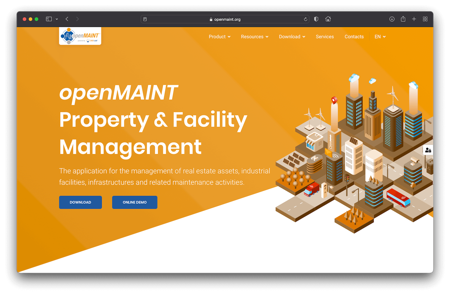Navigate back with the left arrow
Viewport: 450px width, 295px height.
[67, 19]
